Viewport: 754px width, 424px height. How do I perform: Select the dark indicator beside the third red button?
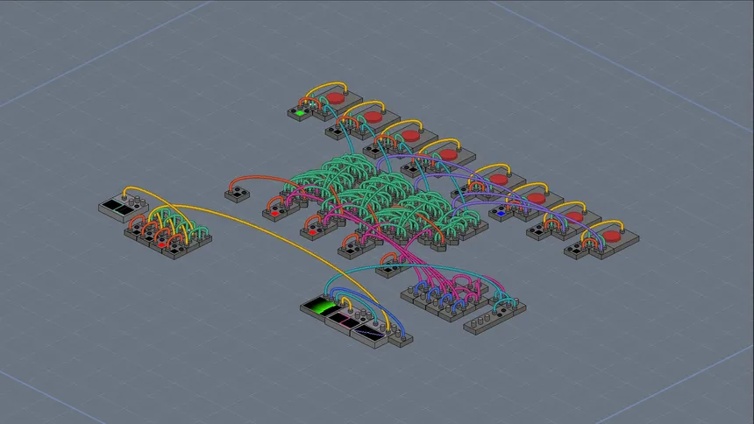click(x=375, y=152)
